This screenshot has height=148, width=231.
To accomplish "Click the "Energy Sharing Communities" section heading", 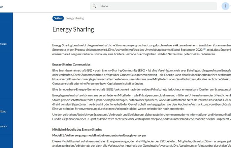I will pyautogui.click(x=71, y=64).
